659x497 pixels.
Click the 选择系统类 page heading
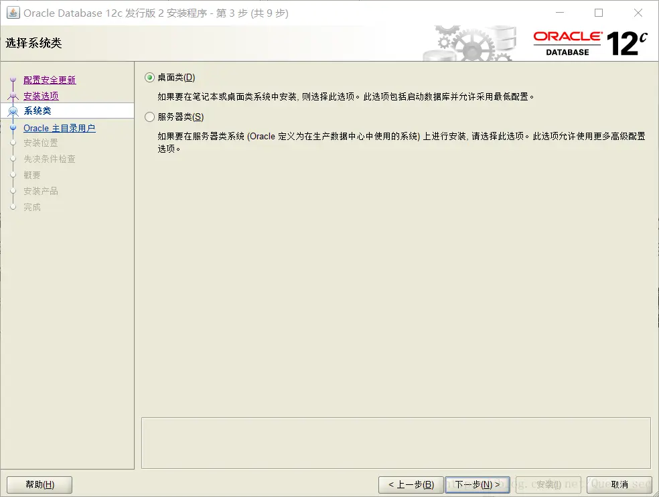33,43
